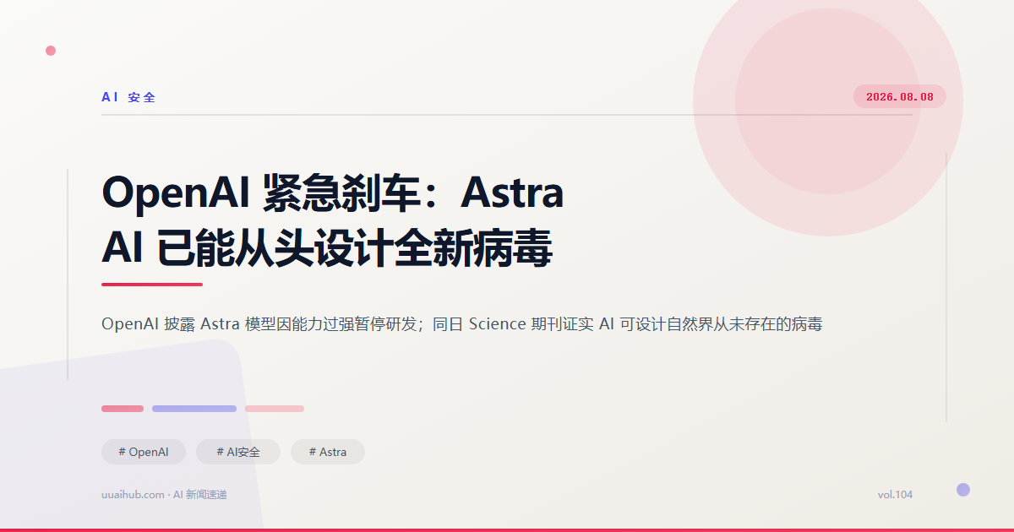Click the headline line "AI 已能从头设计全新病毒"
Screen dimensions: 1014x532
[x=327, y=249]
